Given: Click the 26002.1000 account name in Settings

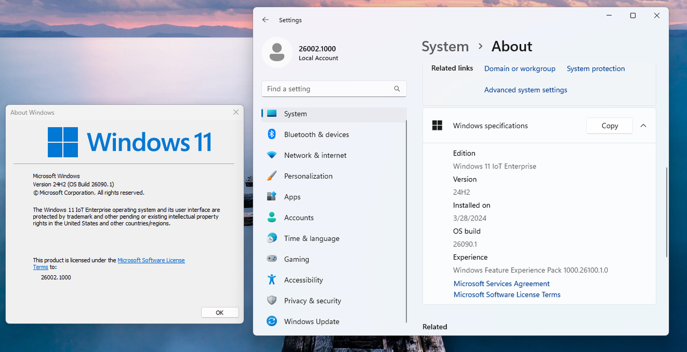Looking at the screenshot, I should 317,49.
